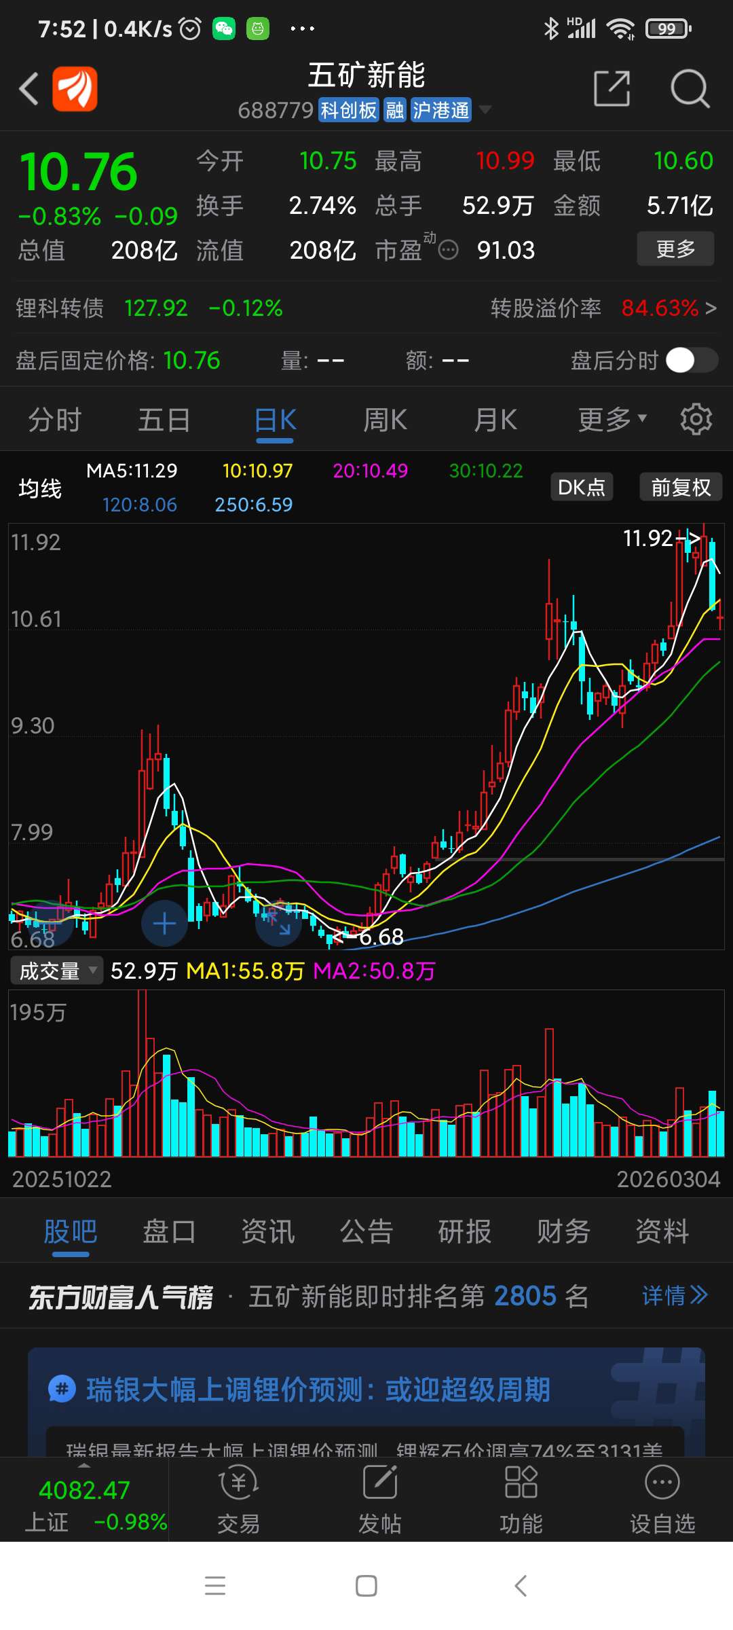The width and height of the screenshot is (733, 1630).
Task: Tap the battery indicator showing 99
Action: 669,29
